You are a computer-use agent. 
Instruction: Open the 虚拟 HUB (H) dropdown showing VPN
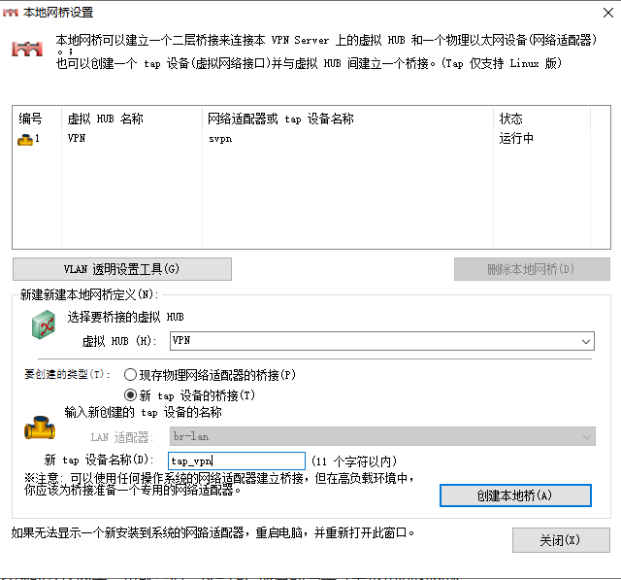[382, 341]
